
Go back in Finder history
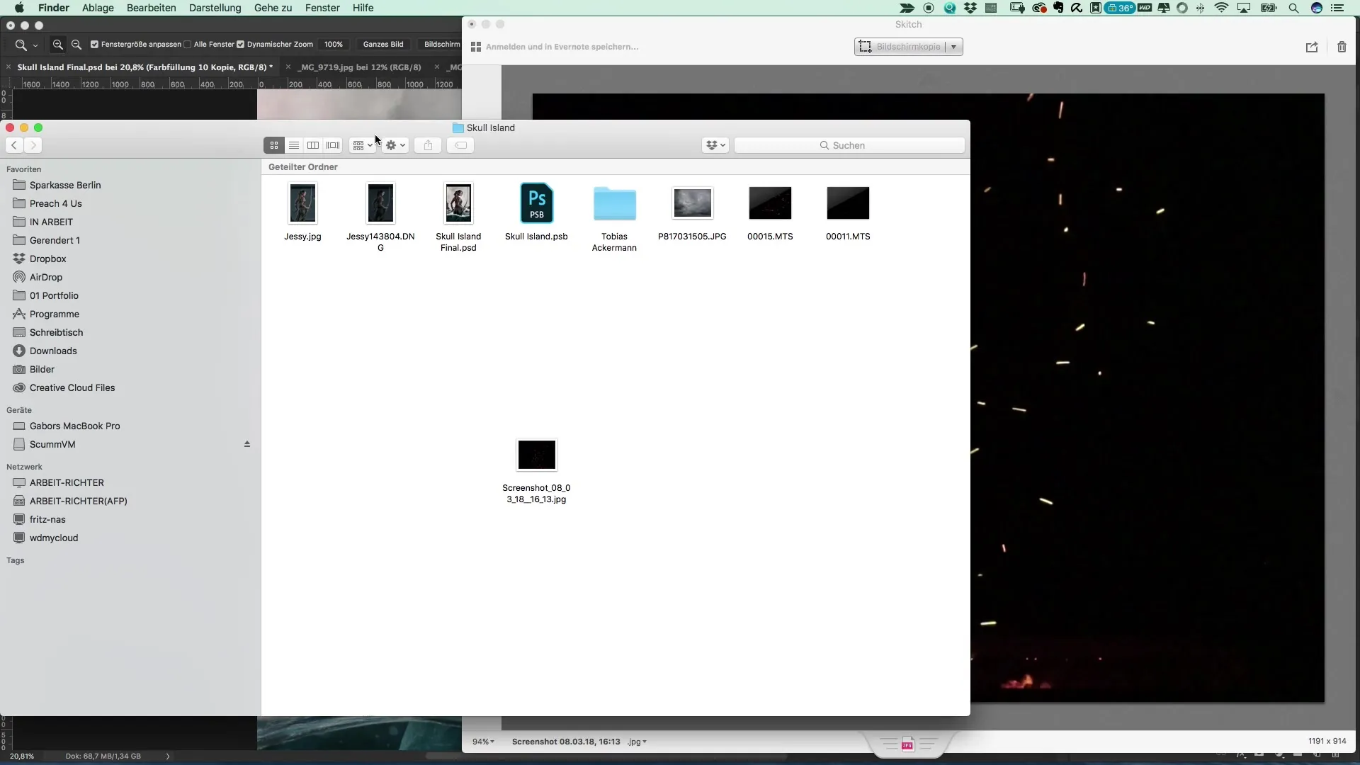14,145
